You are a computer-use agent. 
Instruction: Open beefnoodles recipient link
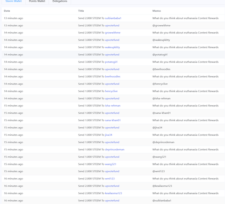[113, 77]
